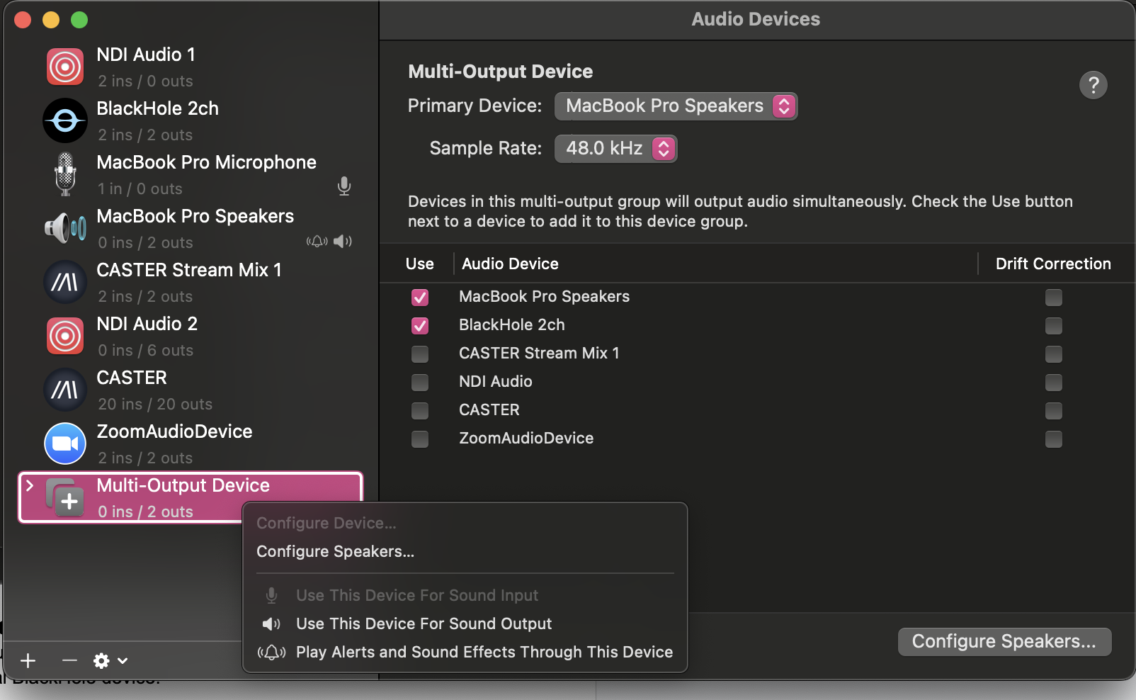1136x700 pixels.
Task: Click the Configure Speakers button
Action: point(1004,641)
